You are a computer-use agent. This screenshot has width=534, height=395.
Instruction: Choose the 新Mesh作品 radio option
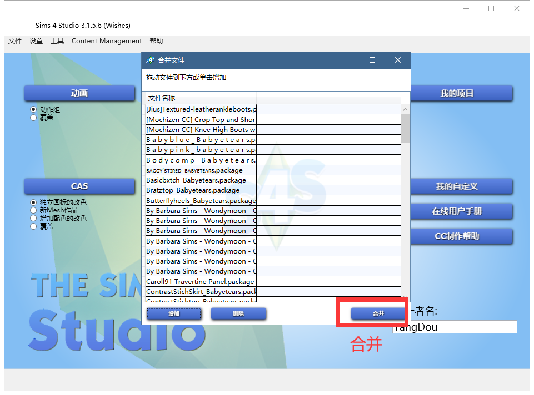[x=33, y=210]
